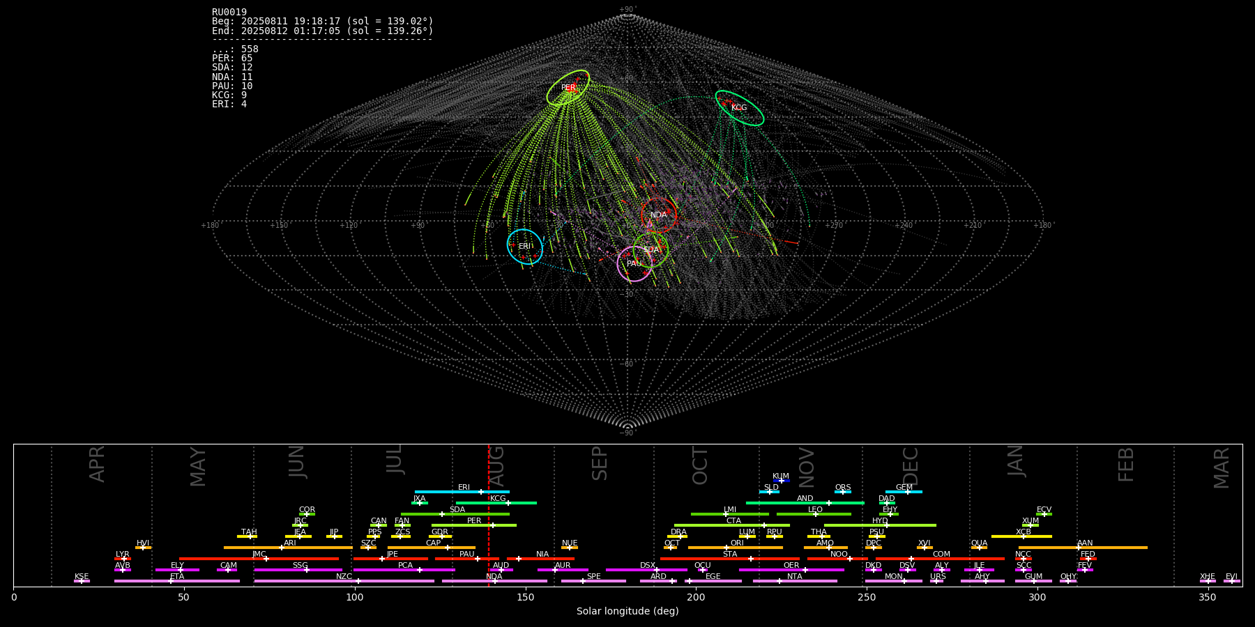Click the JPE shower label in timeline

393,555
